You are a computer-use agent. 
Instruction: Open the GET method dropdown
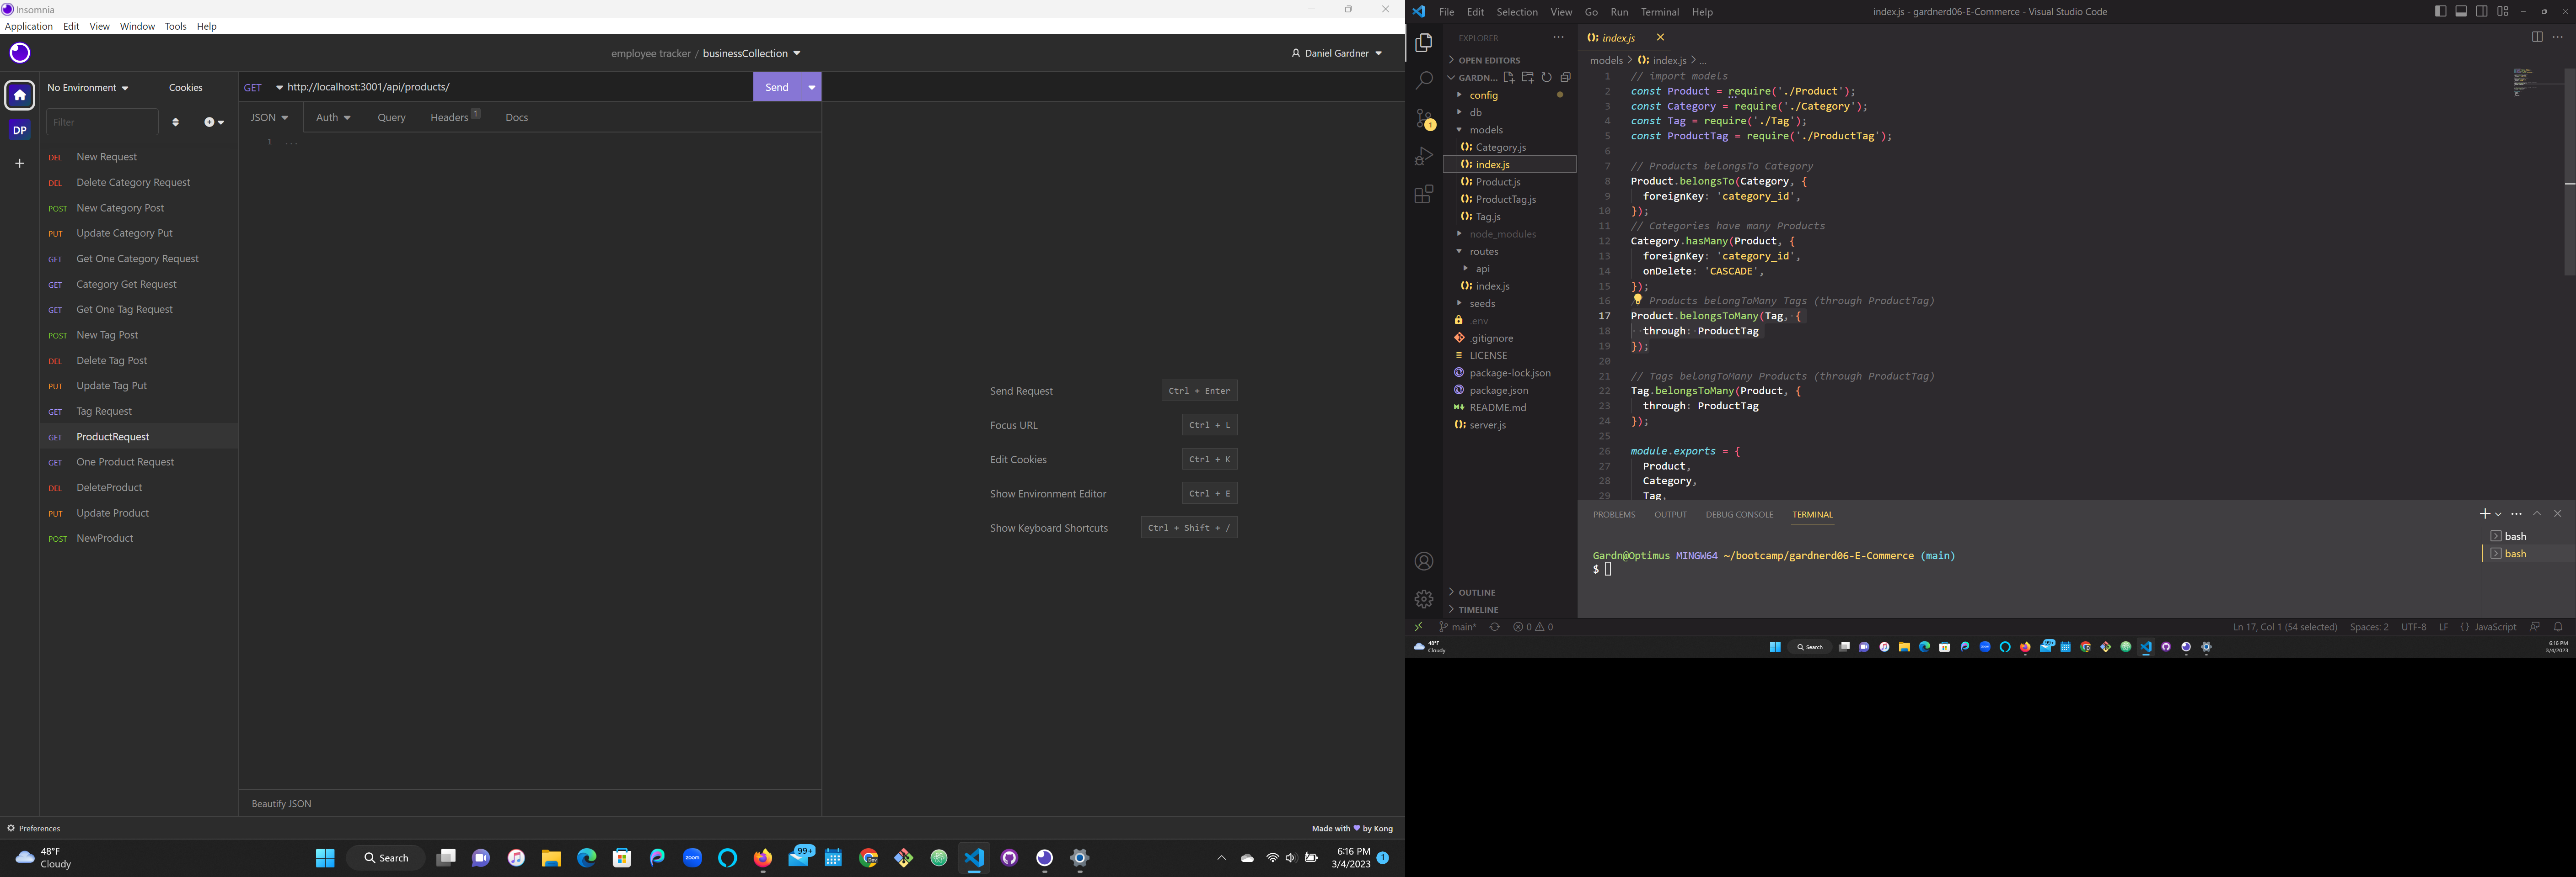[264, 87]
